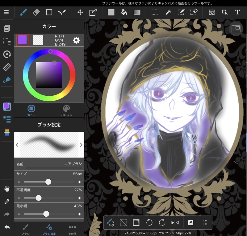Show next brush preview with right chevron
Viewport: 247px width, 236px height.
[x=81, y=145]
